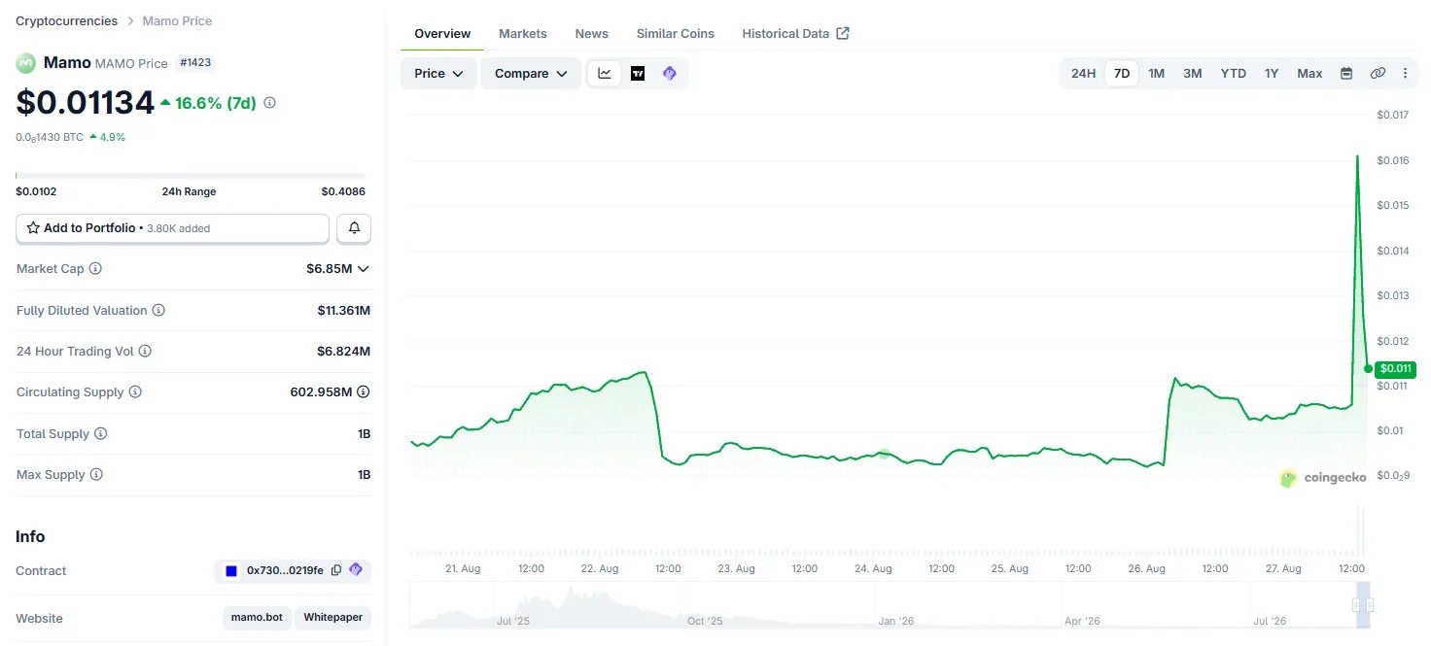Copy the contract address icon

click(x=336, y=570)
